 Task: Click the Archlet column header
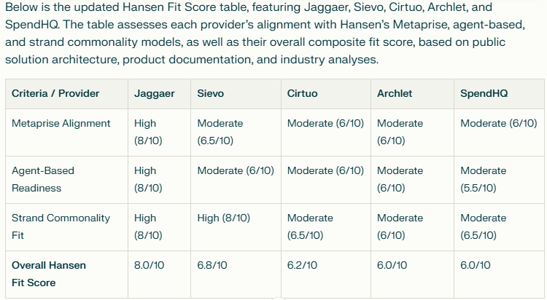click(x=395, y=93)
